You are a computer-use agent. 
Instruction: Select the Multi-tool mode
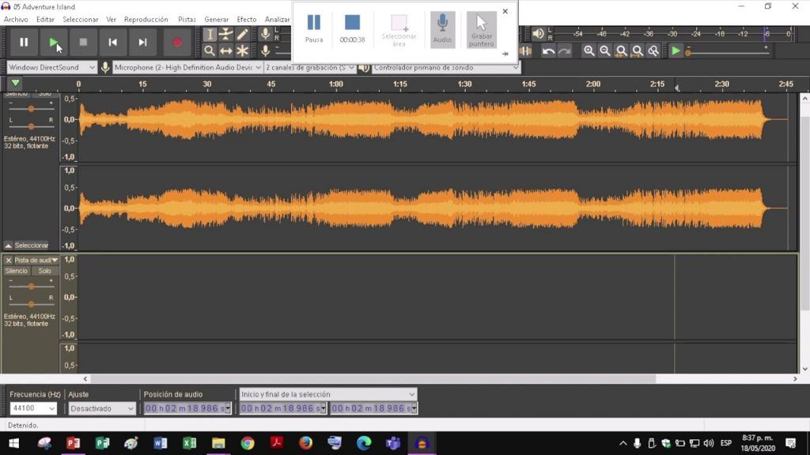pos(241,51)
